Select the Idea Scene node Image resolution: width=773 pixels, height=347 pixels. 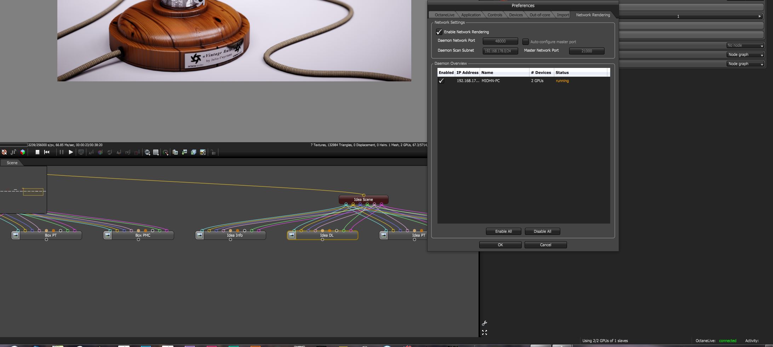[363, 199]
